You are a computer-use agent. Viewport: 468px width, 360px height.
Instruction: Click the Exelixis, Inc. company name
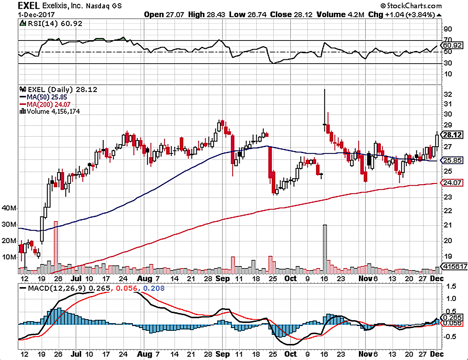pos(62,6)
